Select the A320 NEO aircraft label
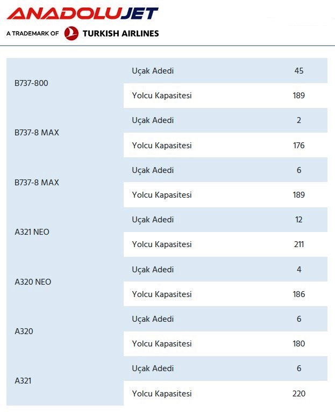This screenshot has height=412, width=335. 33,281
